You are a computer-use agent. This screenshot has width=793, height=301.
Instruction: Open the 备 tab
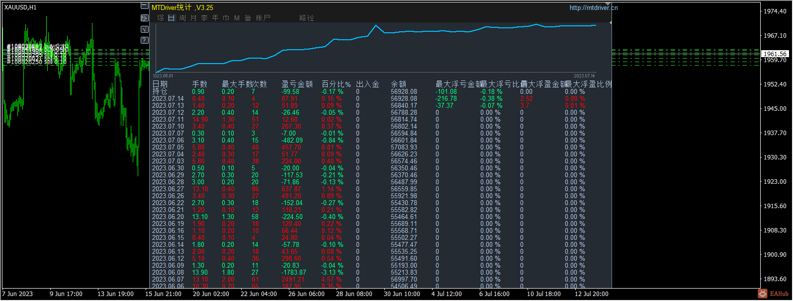(248, 18)
